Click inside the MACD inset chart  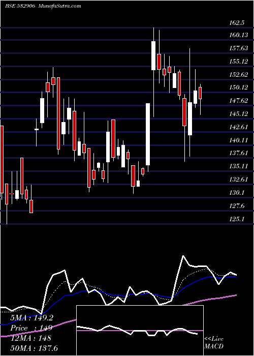pos(140,331)
